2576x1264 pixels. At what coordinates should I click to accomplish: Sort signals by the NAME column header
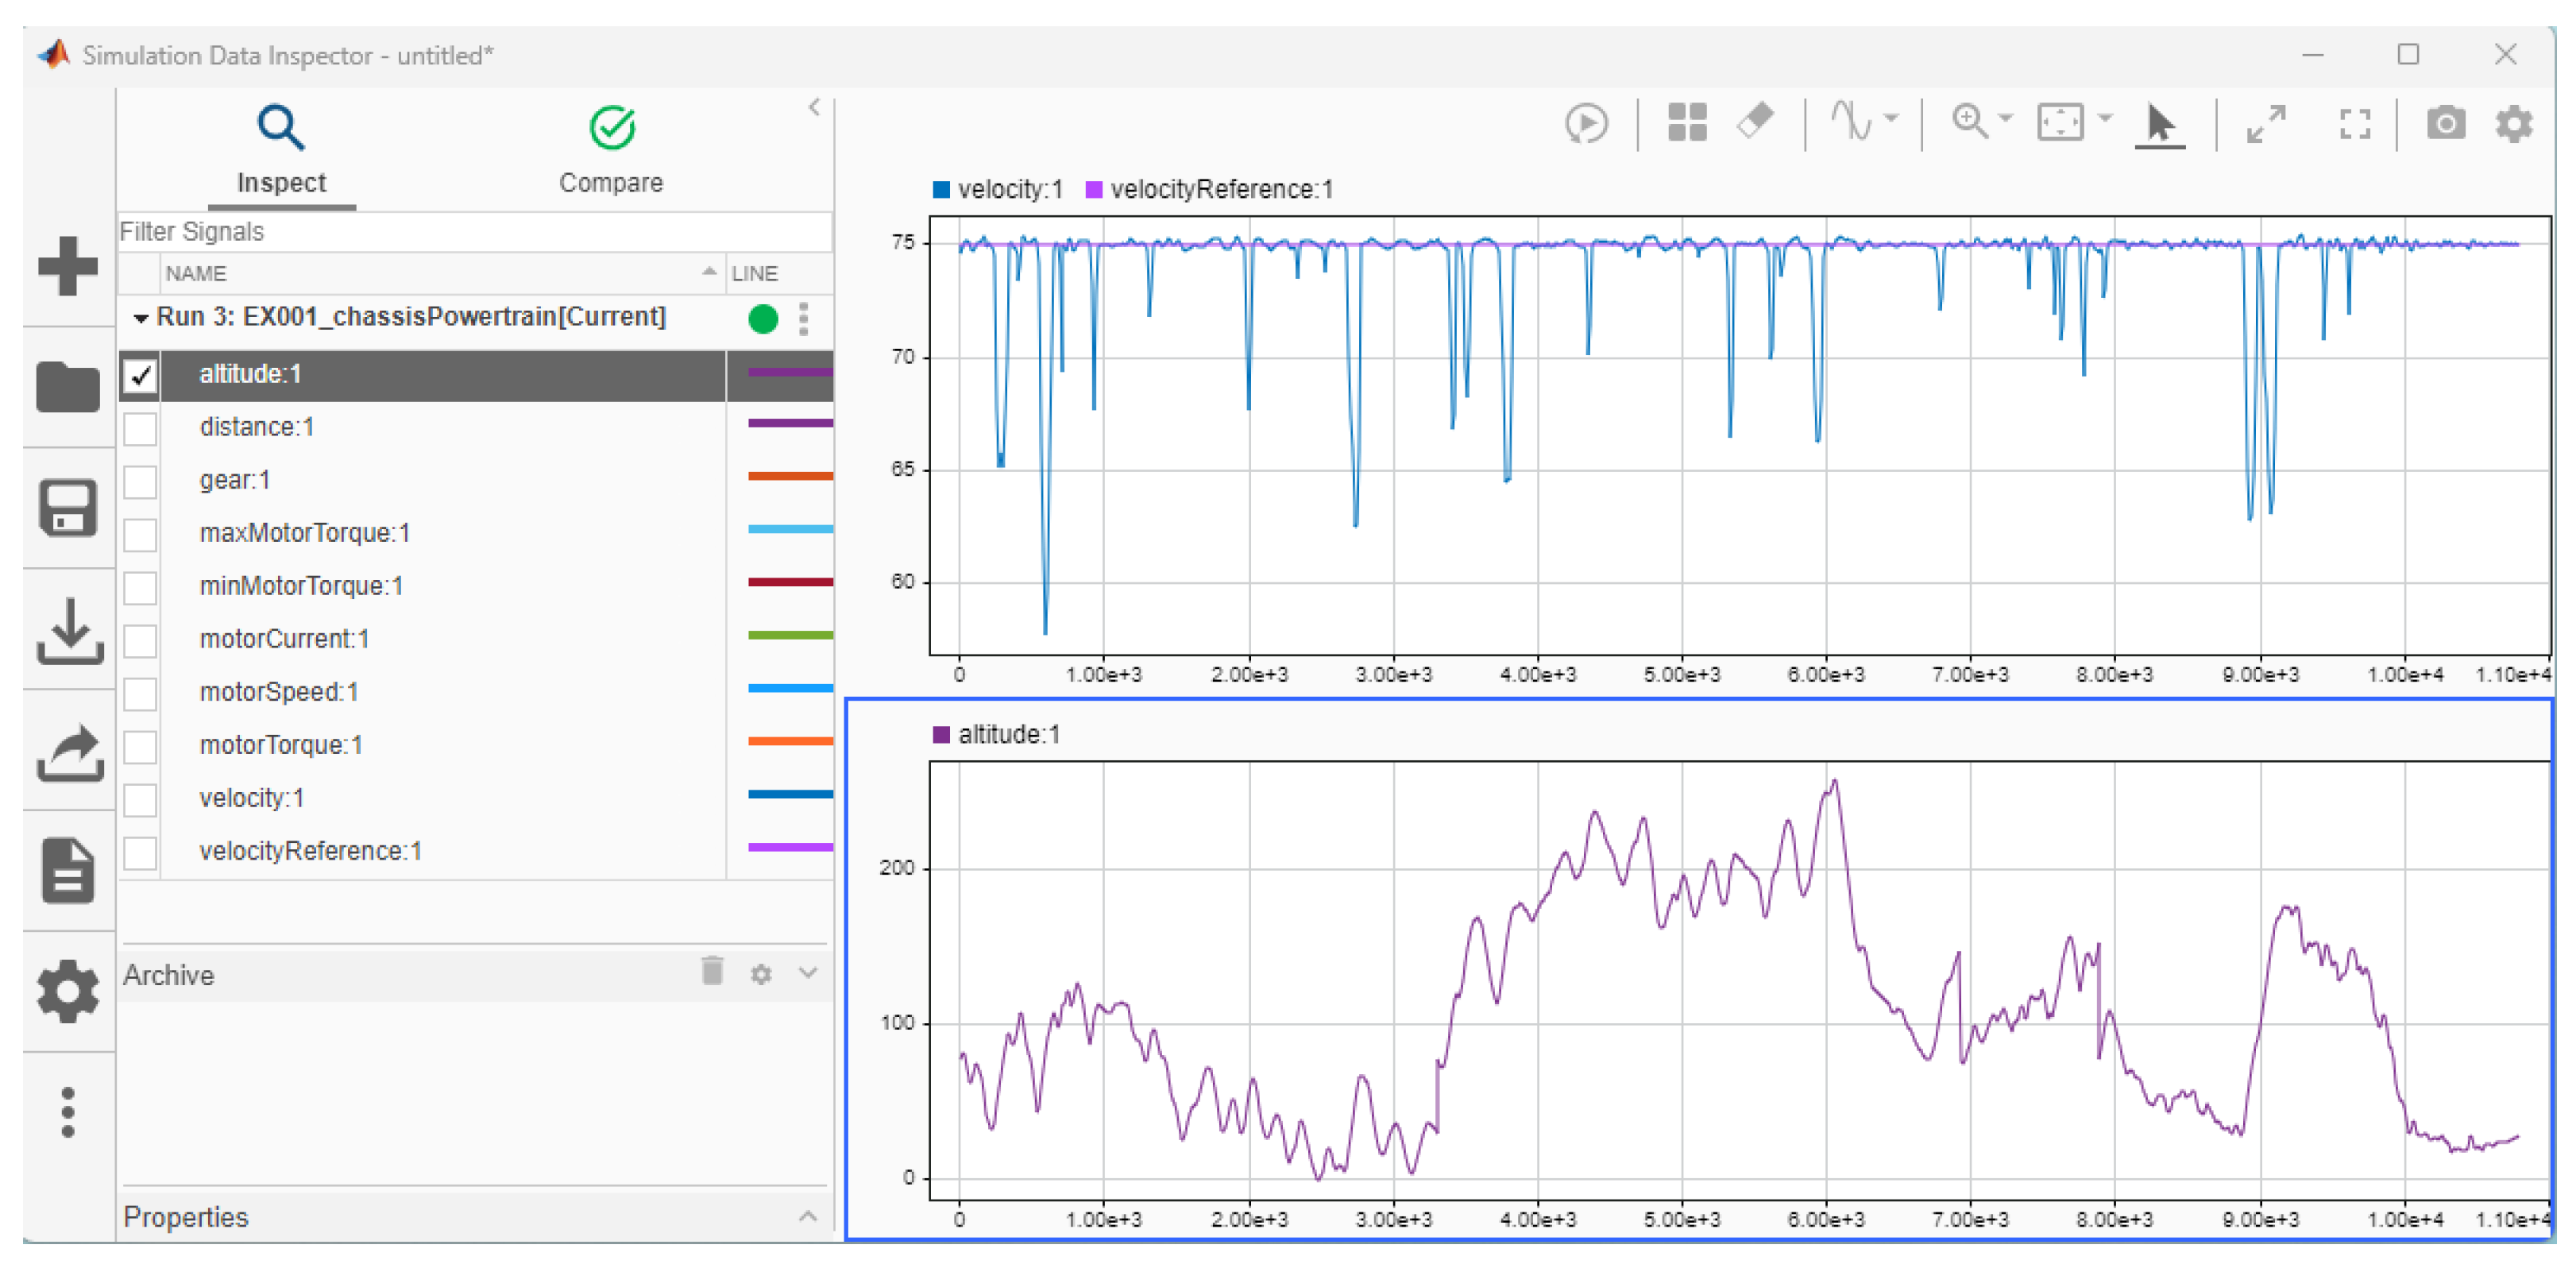coord(196,273)
